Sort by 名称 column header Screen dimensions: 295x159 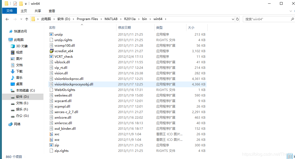click(52, 27)
